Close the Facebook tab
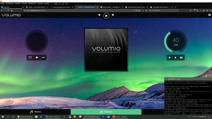Viewport: 212px width, 119px height. click(23, 7)
